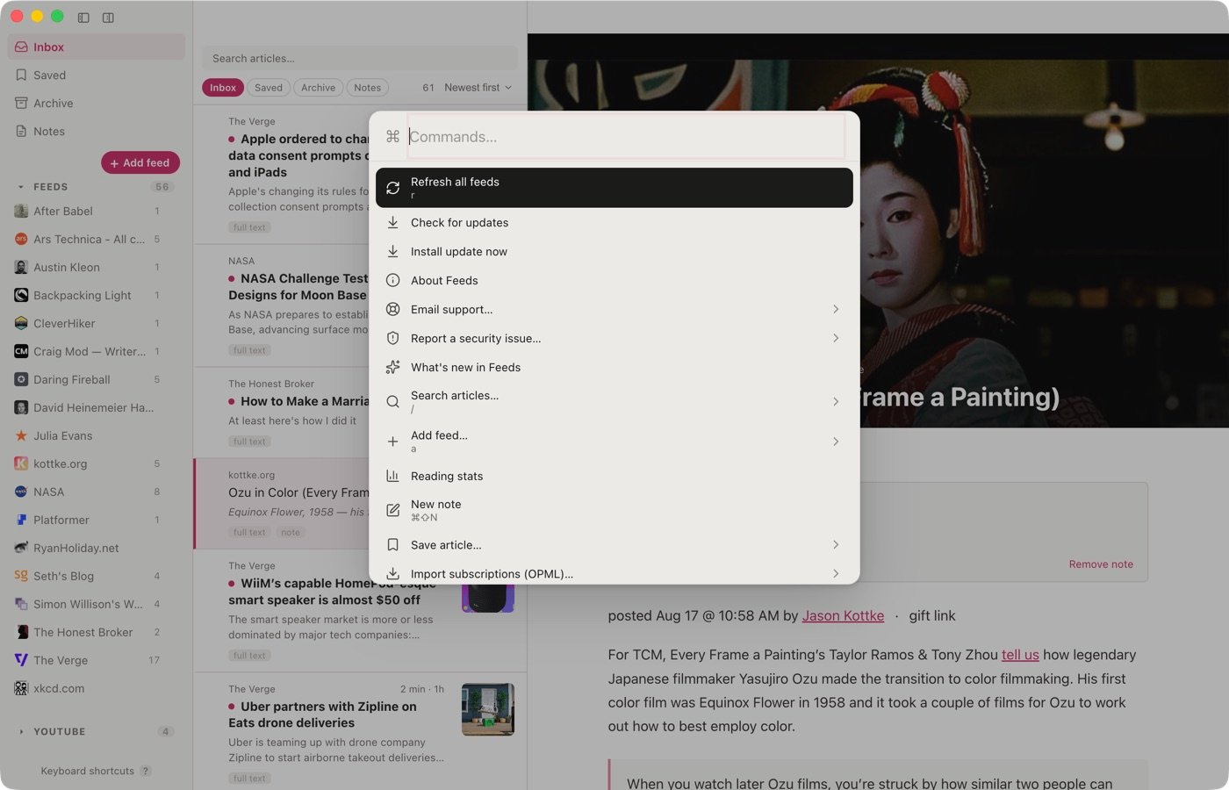Open the xkcd.com feed in sidebar

(x=97, y=689)
